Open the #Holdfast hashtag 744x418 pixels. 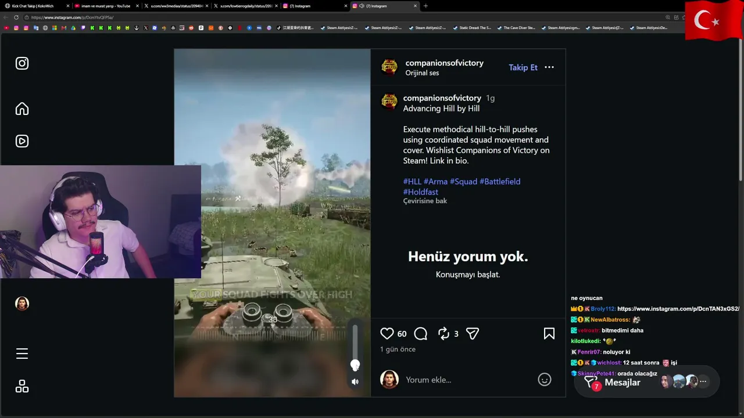point(421,192)
